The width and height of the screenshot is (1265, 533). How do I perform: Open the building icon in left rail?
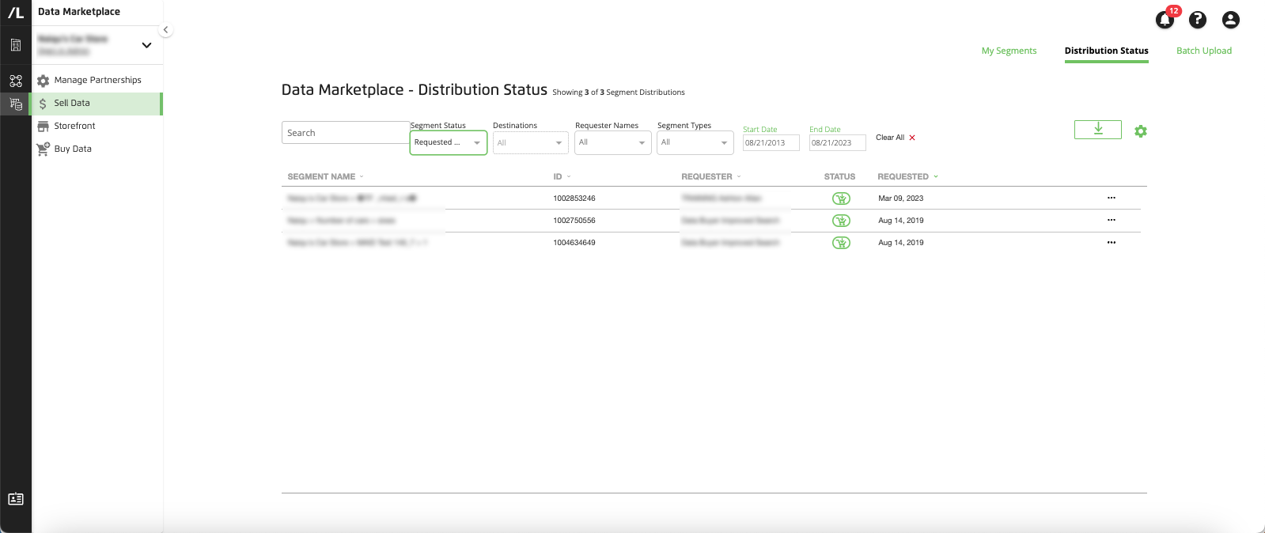16,46
